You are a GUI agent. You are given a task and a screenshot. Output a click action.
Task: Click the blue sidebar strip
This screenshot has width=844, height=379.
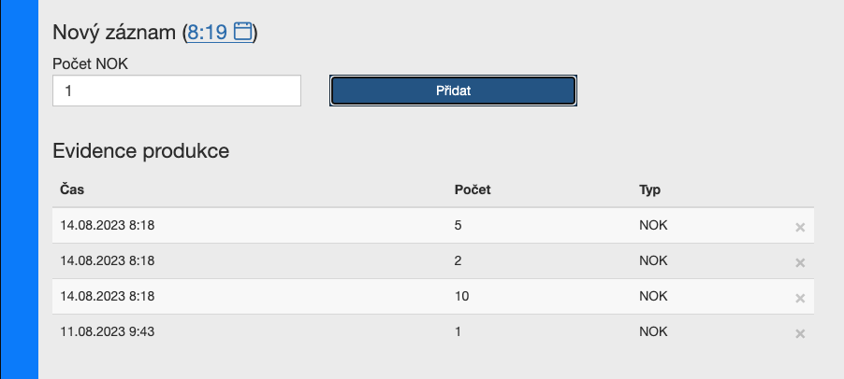[20, 189]
